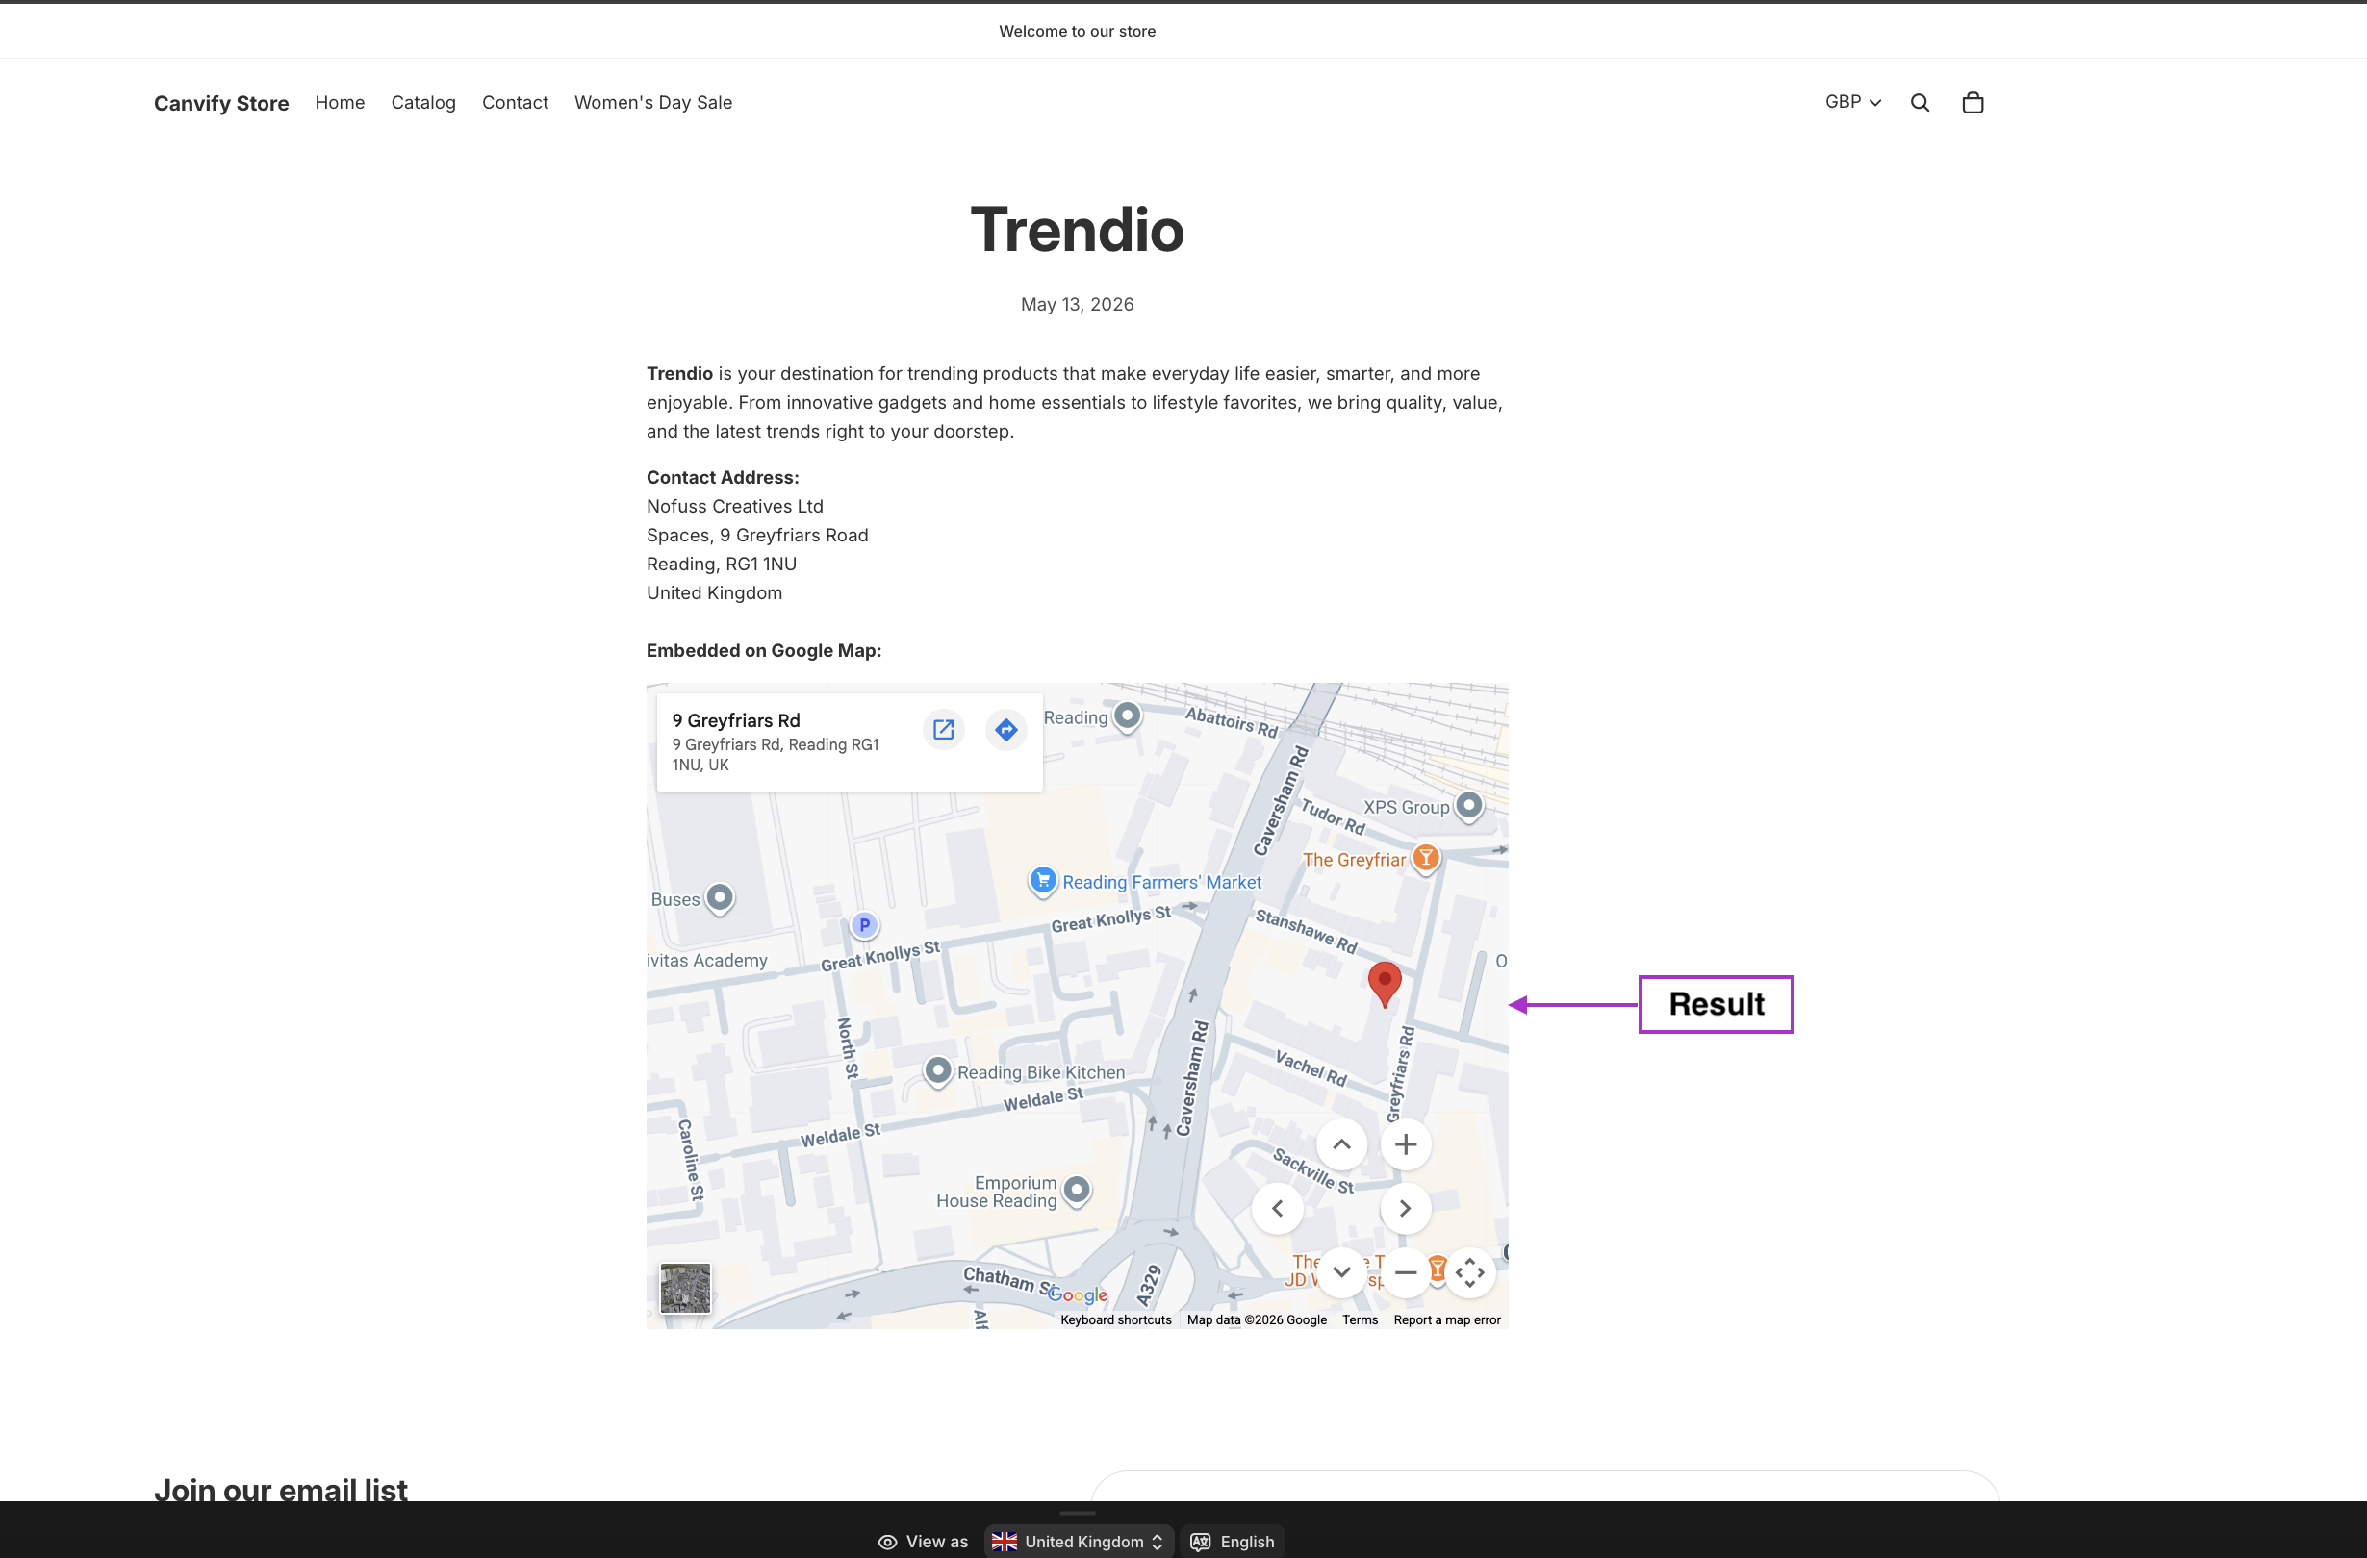This screenshot has width=2367, height=1558.
Task: Open map Terms link
Action: 1360,1319
